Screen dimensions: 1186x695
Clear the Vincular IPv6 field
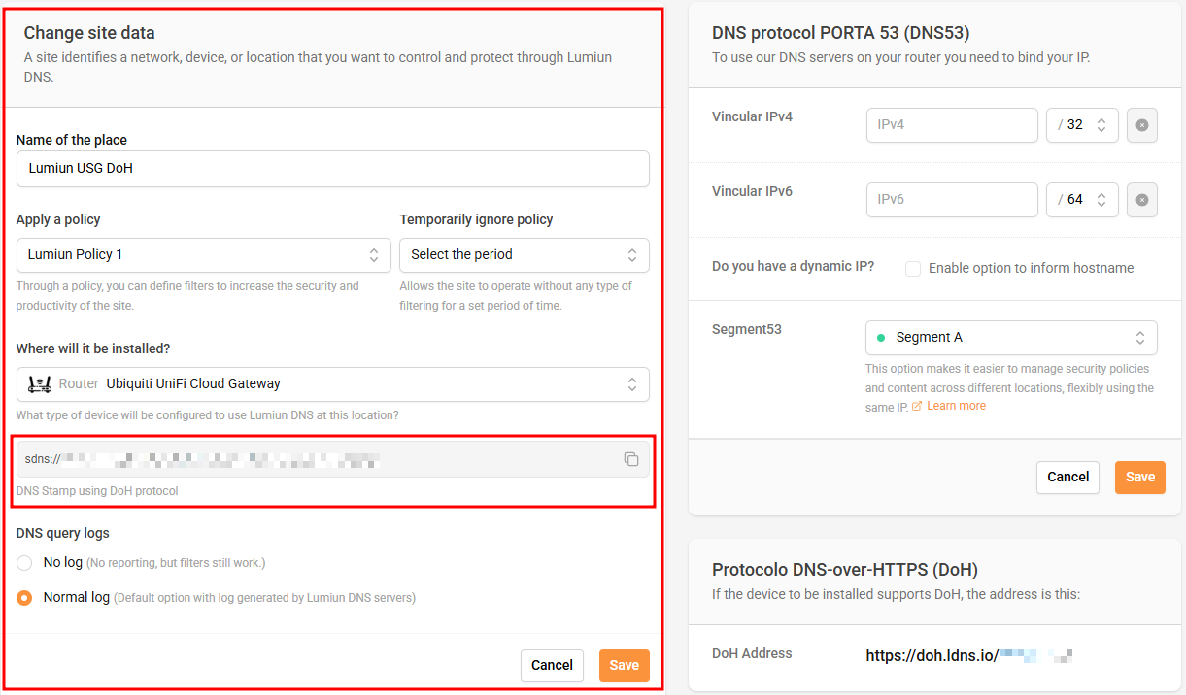pyautogui.click(x=1142, y=200)
